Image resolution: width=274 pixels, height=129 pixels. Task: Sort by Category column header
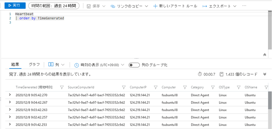point(197,87)
